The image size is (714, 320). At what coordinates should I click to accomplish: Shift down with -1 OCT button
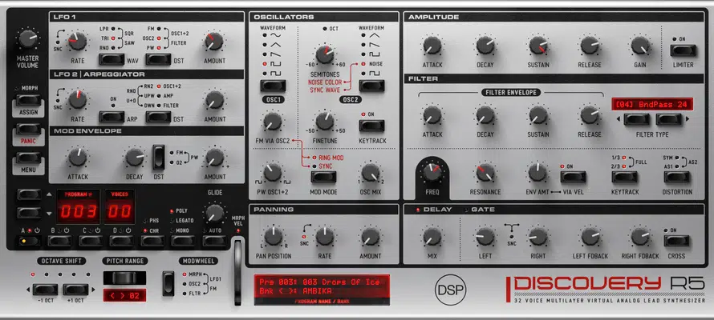[x=45, y=290]
